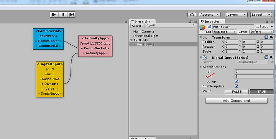The image size is (276, 139).
Task: Toggle the Enable update checkbox
Action: [237, 86]
